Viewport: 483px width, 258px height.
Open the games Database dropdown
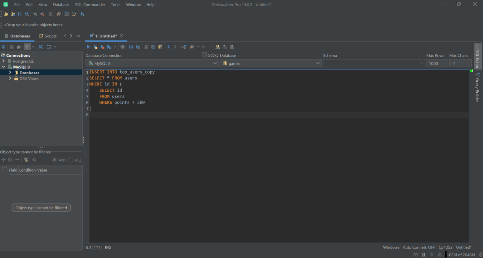click(317, 63)
